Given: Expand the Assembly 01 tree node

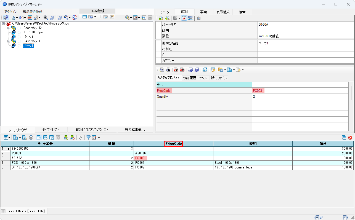Looking at the screenshot, I should (9, 41).
